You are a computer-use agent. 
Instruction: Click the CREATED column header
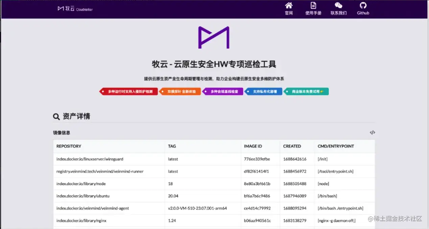(292, 146)
